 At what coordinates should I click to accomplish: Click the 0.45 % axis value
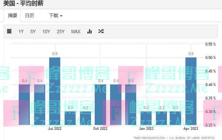[x=211, y=71]
